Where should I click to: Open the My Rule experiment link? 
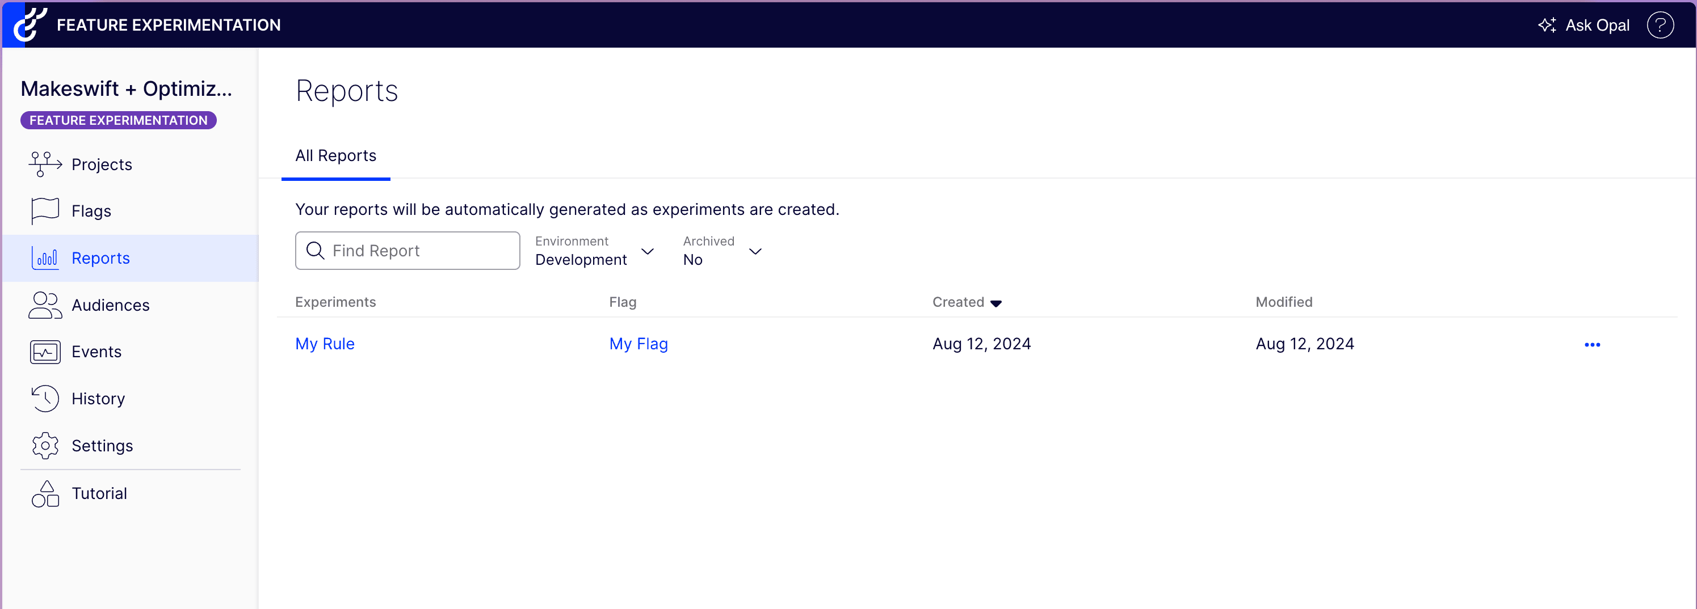(x=325, y=344)
